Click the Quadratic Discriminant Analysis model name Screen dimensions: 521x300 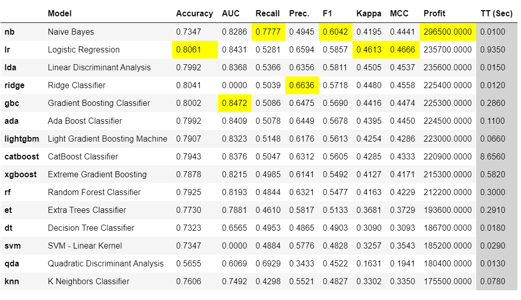click(105, 264)
